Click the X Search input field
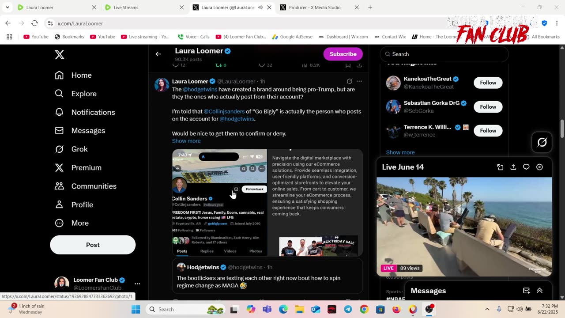The height and width of the screenshot is (318, 565). (x=444, y=54)
